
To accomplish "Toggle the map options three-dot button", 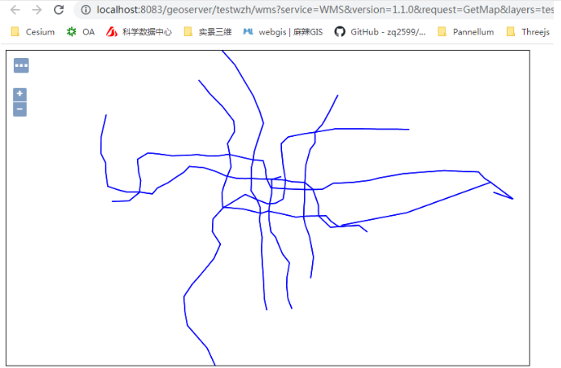I will click(x=21, y=65).
